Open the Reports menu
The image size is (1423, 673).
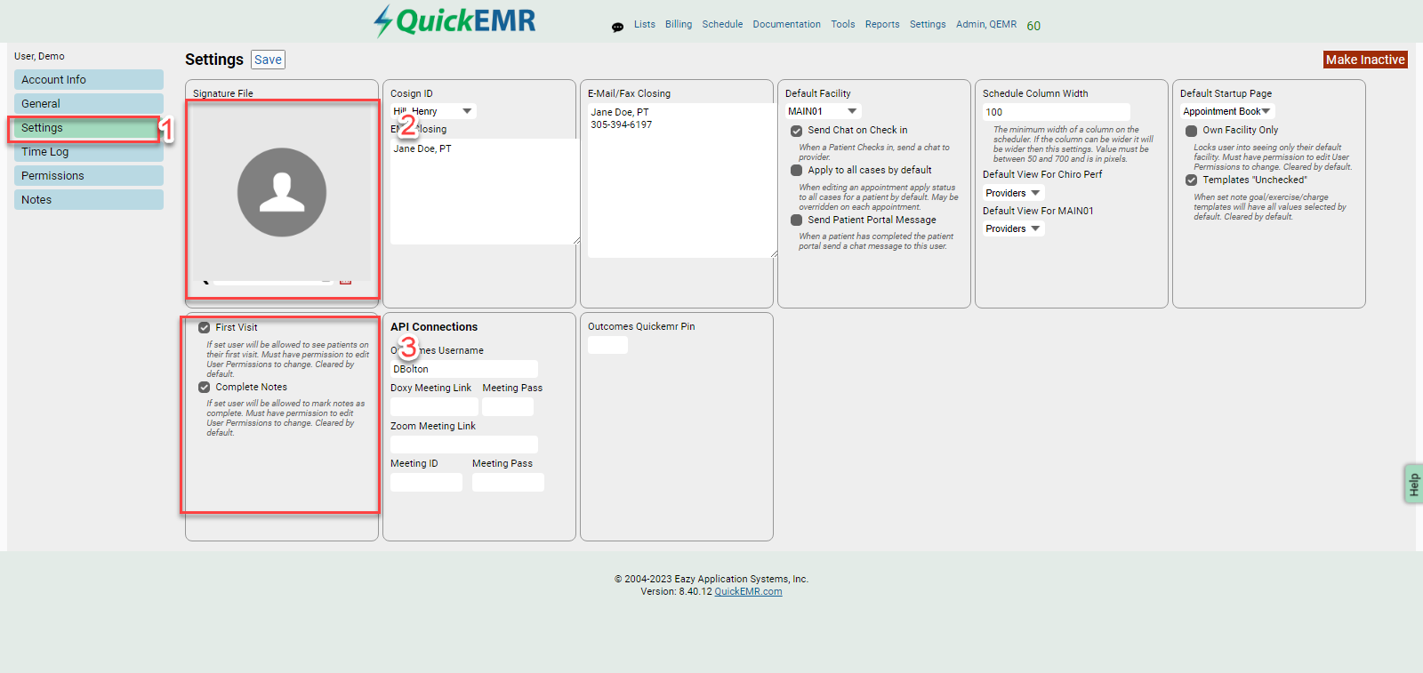point(882,24)
